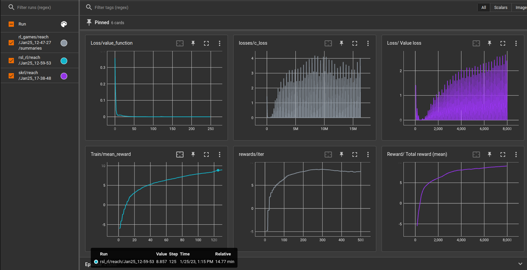Expand losses/c_loss chart to full size

coord(355,43)
